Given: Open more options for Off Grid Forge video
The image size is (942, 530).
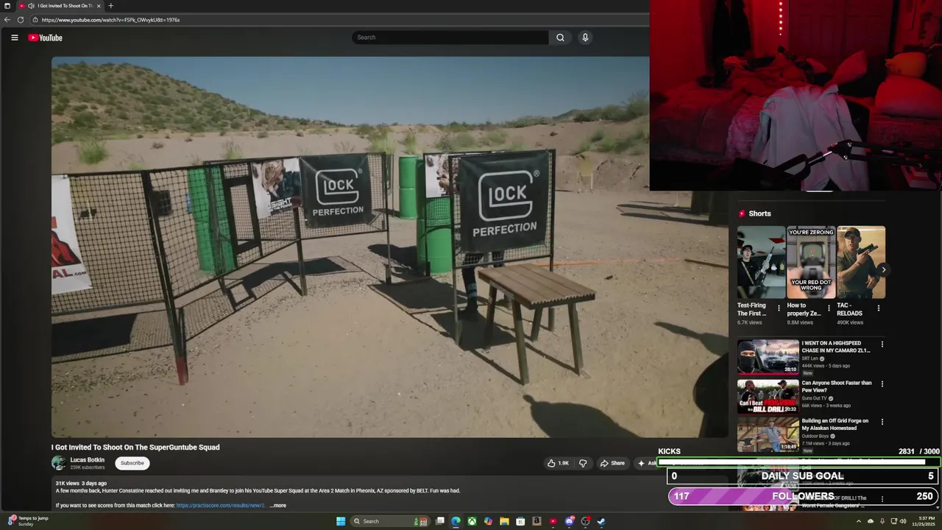Looking at the screenshot, I should click(882, 422).
